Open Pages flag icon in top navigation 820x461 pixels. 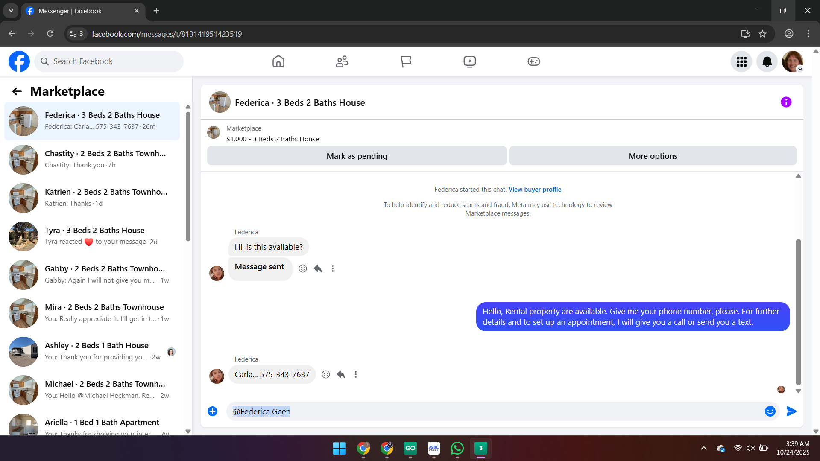(x=406, y=61)
